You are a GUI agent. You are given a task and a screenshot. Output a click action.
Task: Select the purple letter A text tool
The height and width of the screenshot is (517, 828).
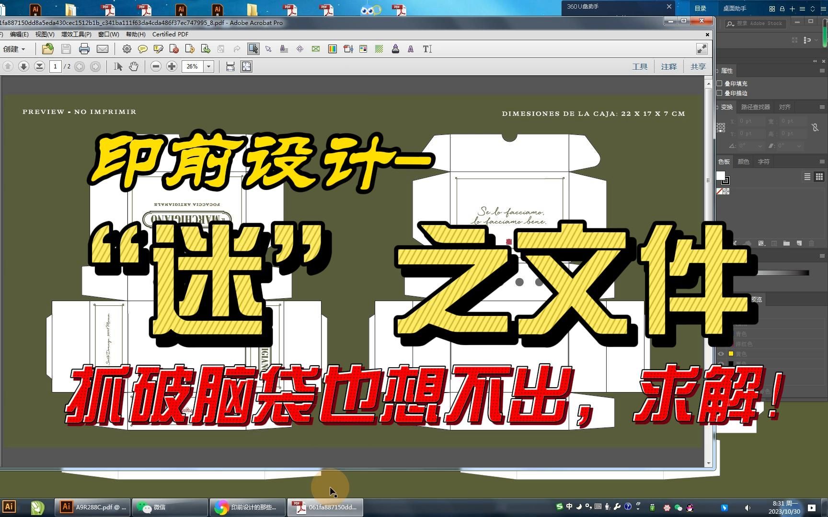click(411, 49)
